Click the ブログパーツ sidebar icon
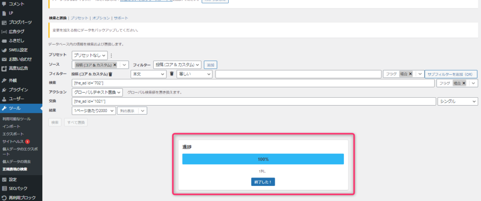This screenshot has width=481, height=201. point(4,22)
